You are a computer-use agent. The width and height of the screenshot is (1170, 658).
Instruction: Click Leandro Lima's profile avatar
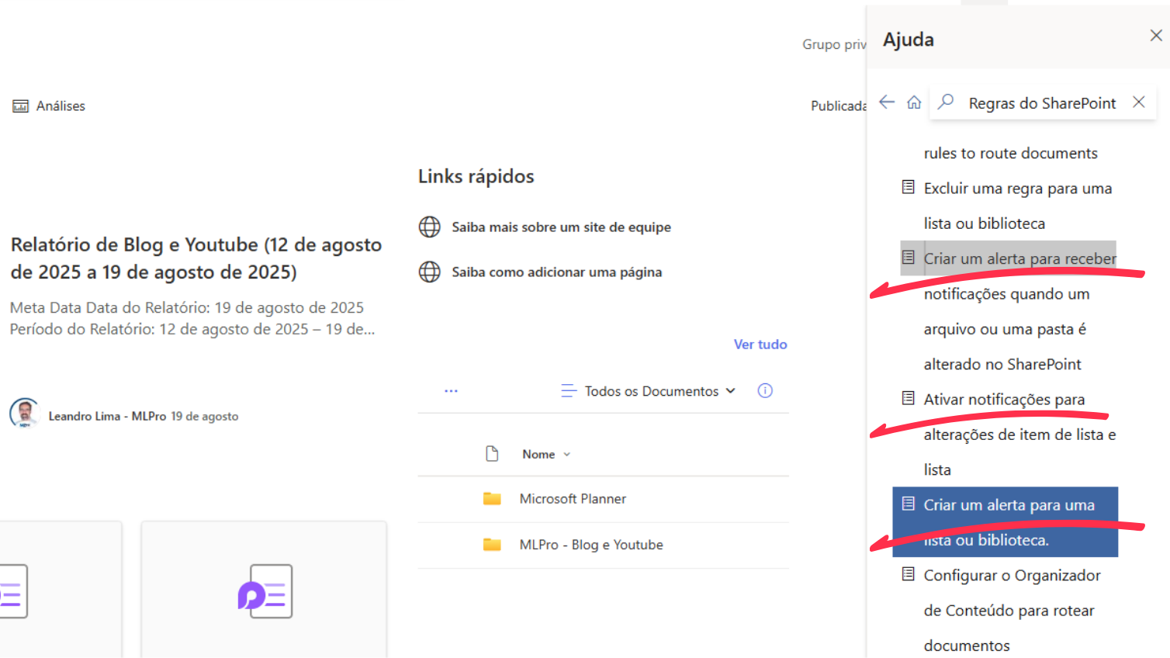point(25,414)
